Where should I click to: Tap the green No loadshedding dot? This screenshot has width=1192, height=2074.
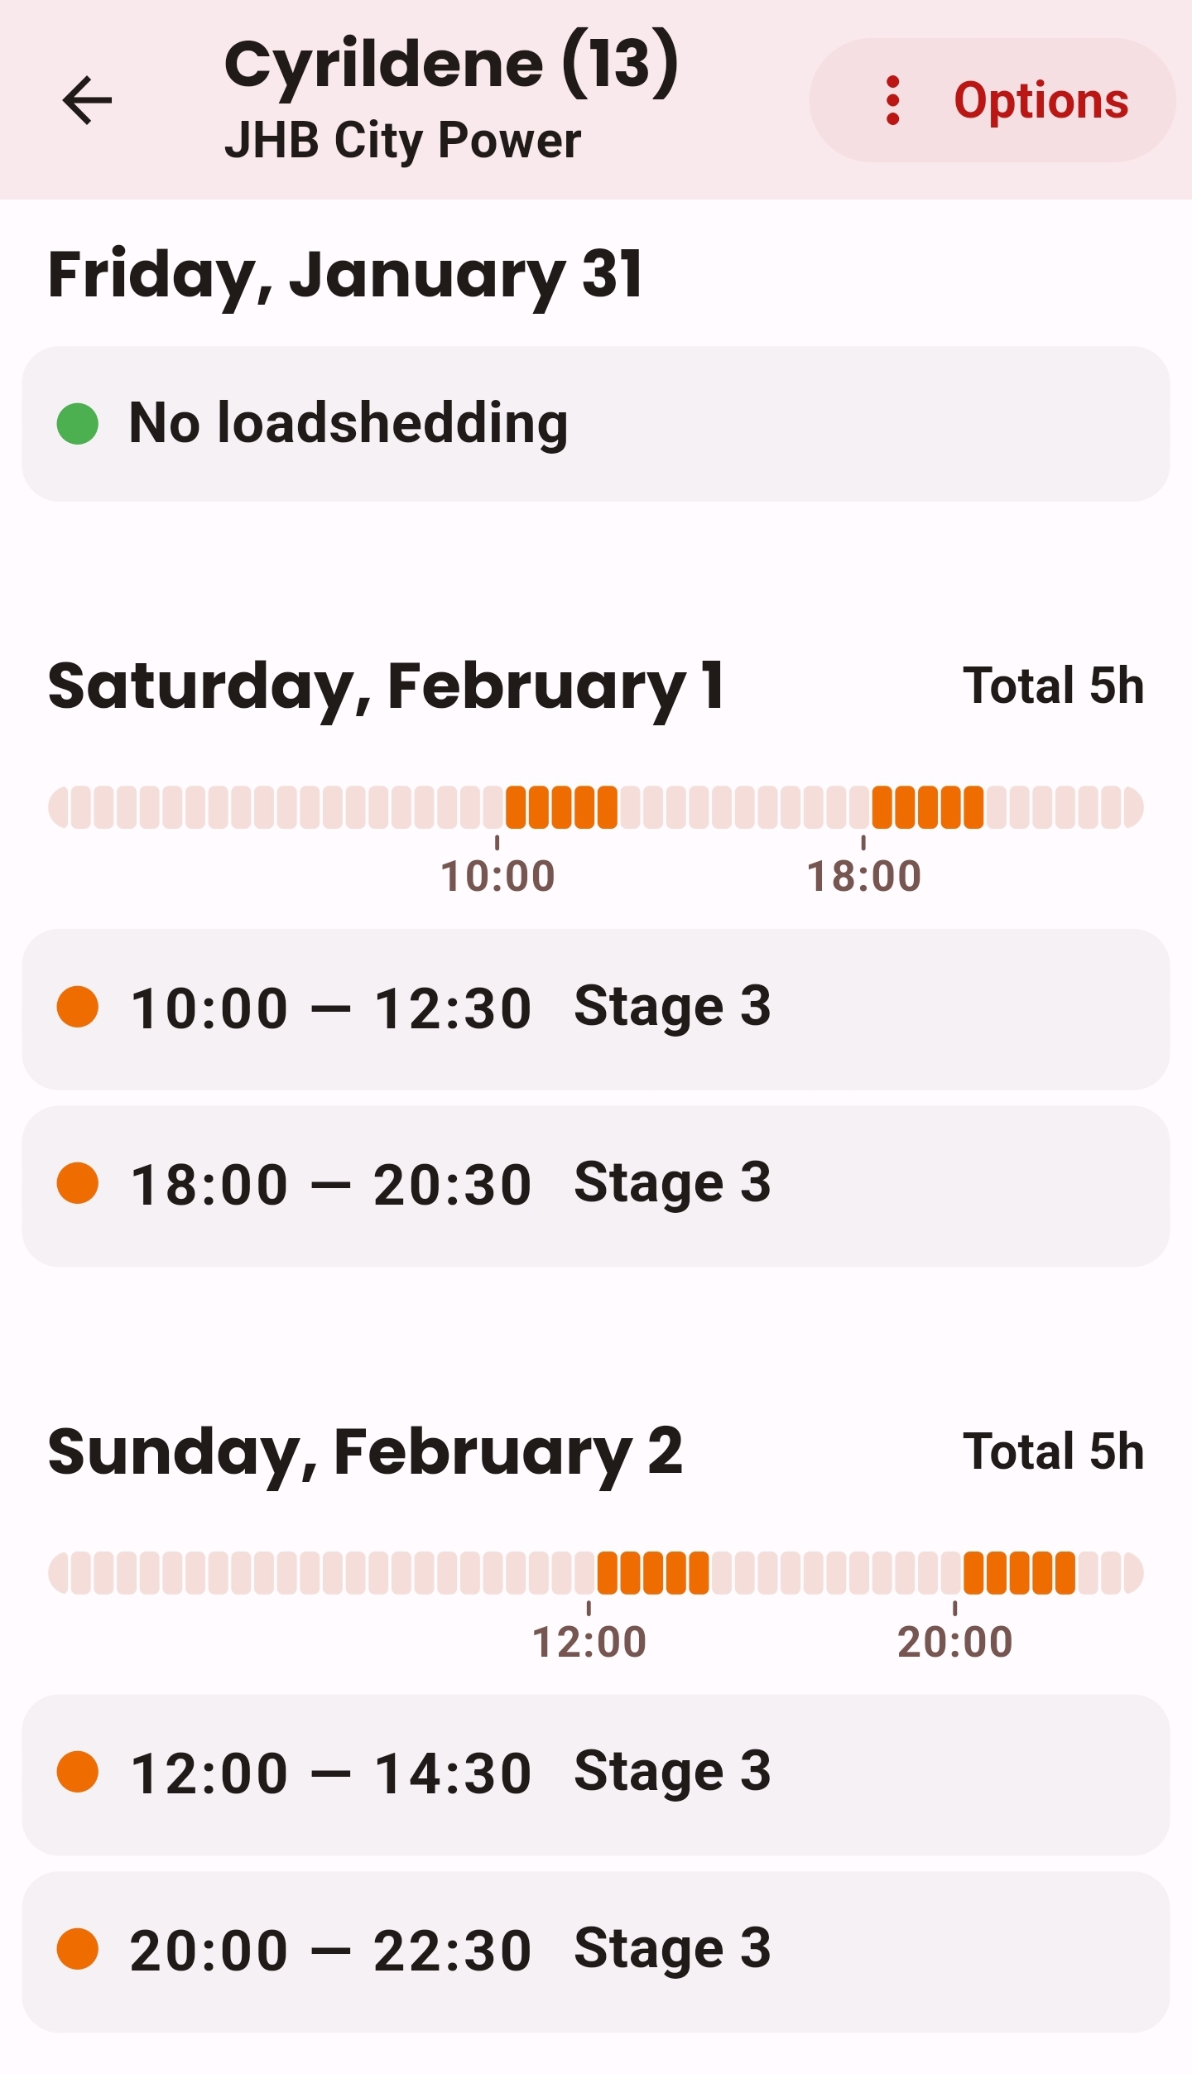click(78, 424)
